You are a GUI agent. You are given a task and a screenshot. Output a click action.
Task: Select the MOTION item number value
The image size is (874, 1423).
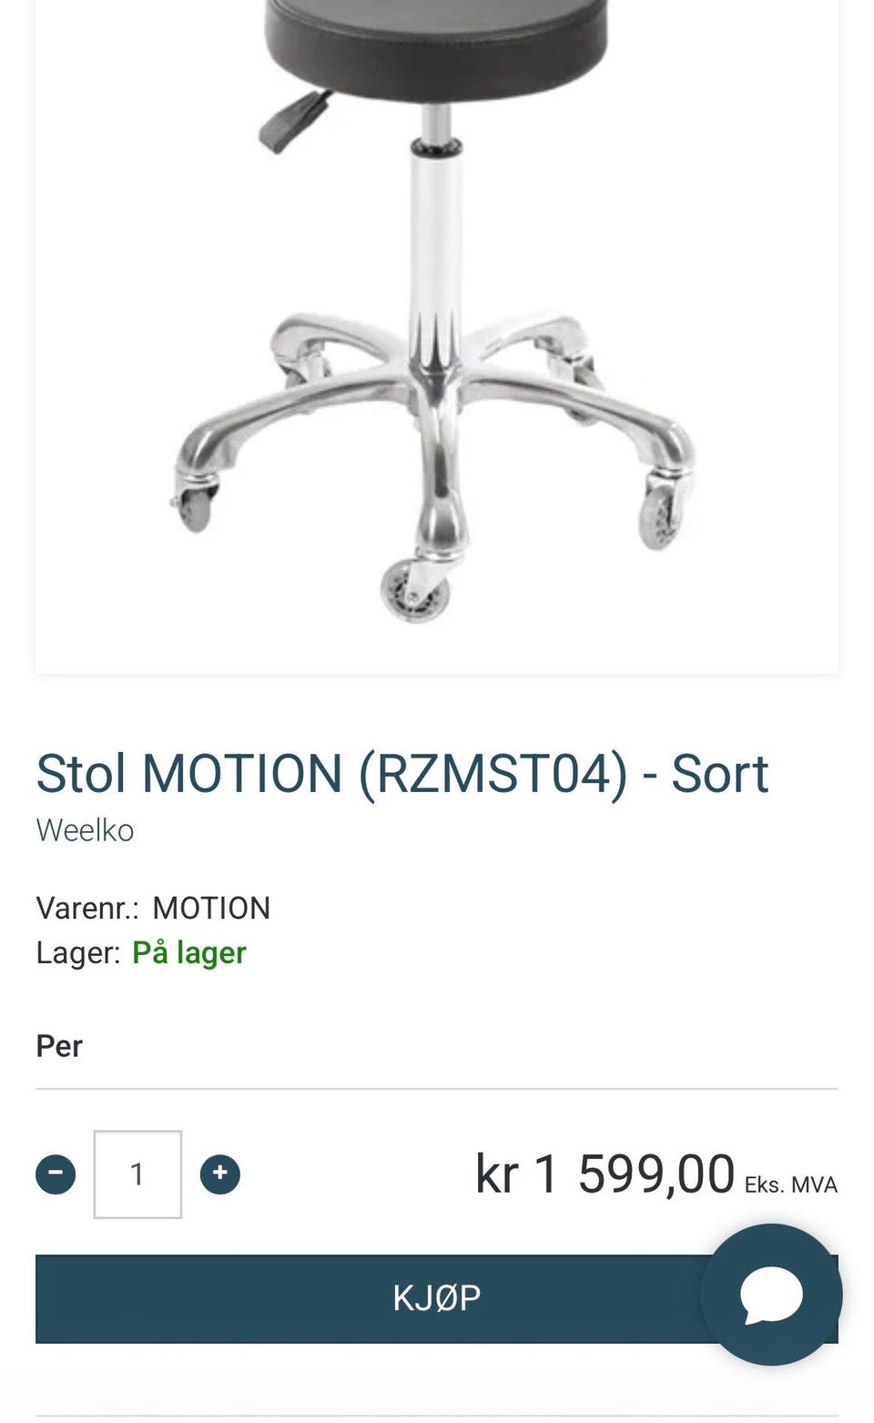pos(211,909)
